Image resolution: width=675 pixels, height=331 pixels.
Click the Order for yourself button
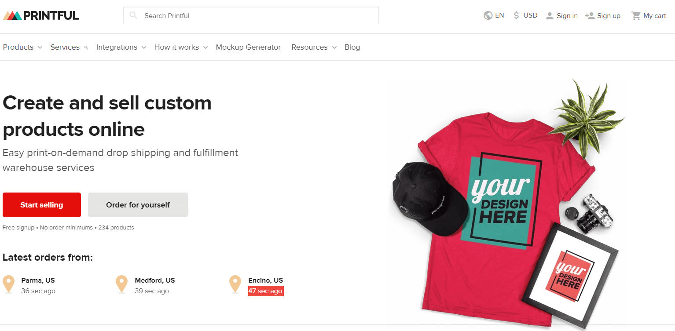(x=138, y=205)
